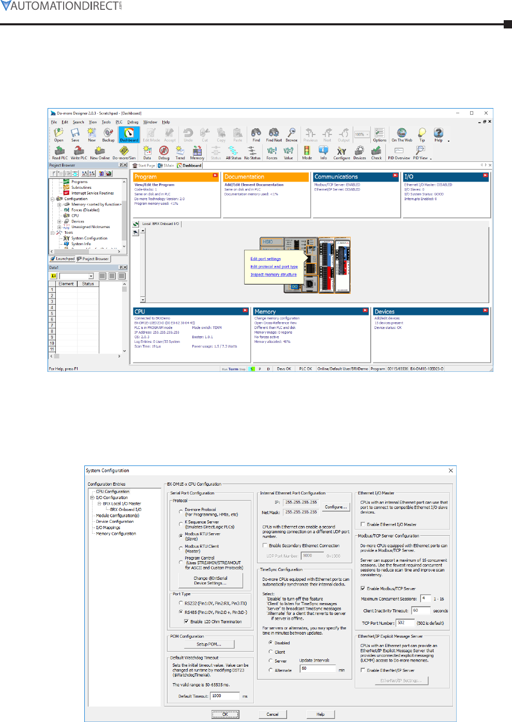The image size is (512, 722).
Task: Collapse BRX Local I/O Master node
Action: tap(99, 503)
